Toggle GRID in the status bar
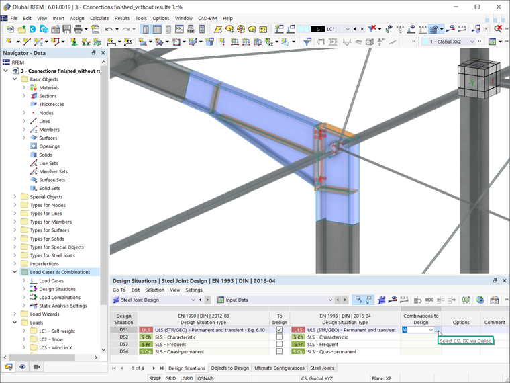Image resolution: width=510 pixels, height=383 pixels. coord(170,378)
